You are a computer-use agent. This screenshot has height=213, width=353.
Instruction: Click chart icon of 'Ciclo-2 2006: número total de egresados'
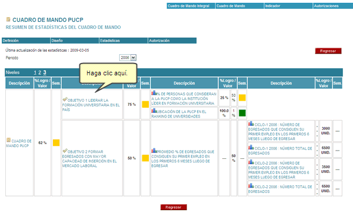pyautogui.click(x=251, y=186)
